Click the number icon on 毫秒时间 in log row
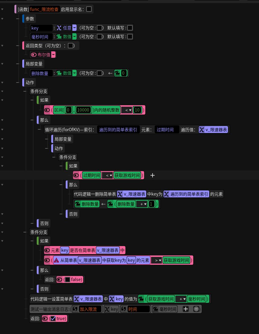This screenshot has width=259, height=334. click(156, 309)
